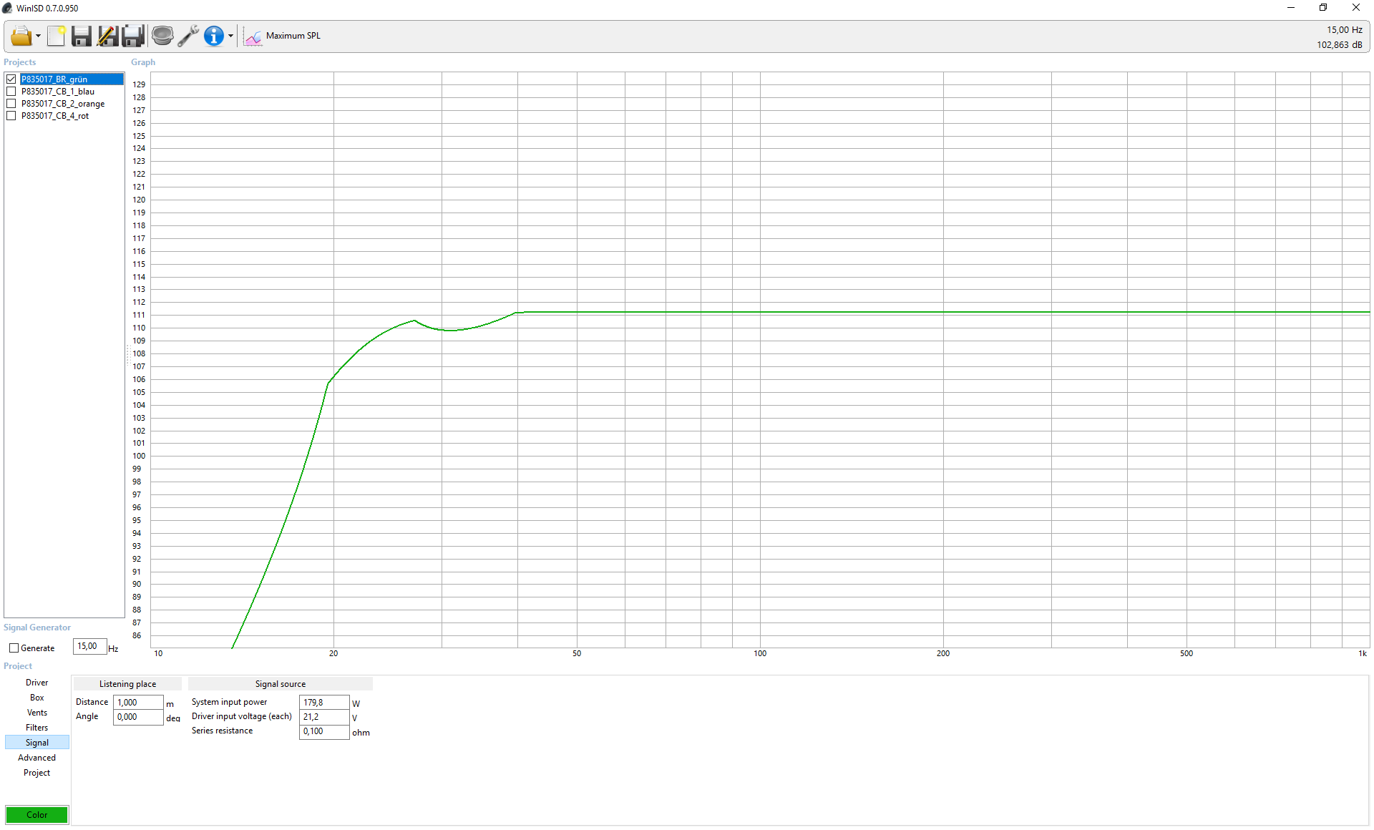Create a new project with the blank page icon
This screenshot has width=1374, height=830.
[56, 36]
